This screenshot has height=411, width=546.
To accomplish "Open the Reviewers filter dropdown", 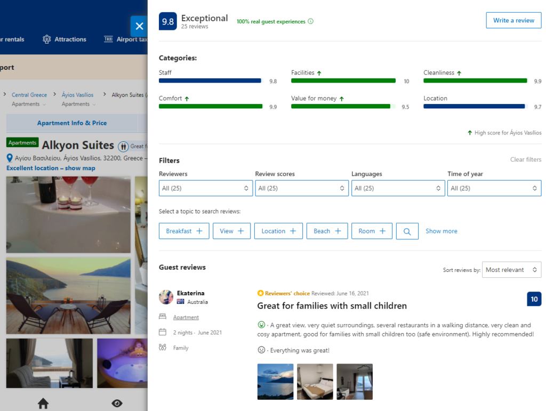I will 206,188.
